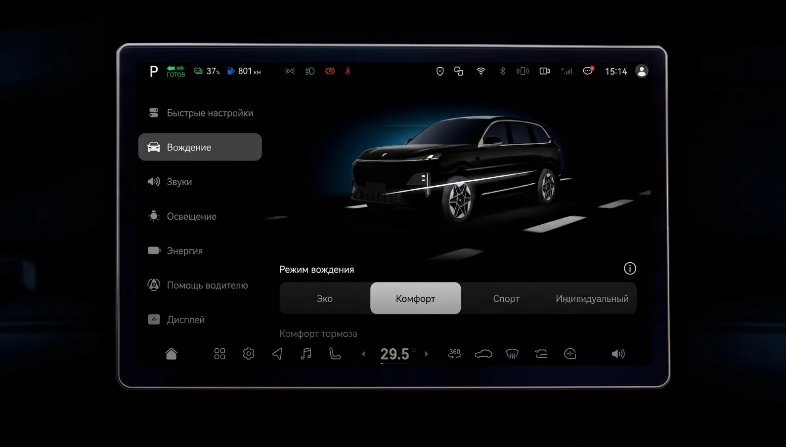Image resolution: width=786 pixels, height=447 pixels.
Task: Open the settings gear in bottom bar
Action: click(249, 354)
